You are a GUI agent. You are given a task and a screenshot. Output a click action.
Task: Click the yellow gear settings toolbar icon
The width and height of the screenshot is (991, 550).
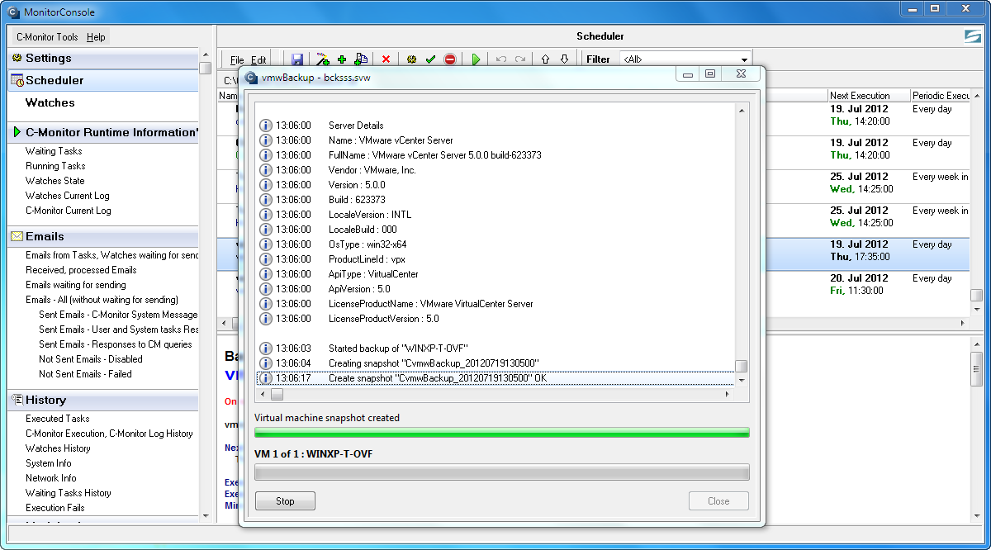coord(411,59)
